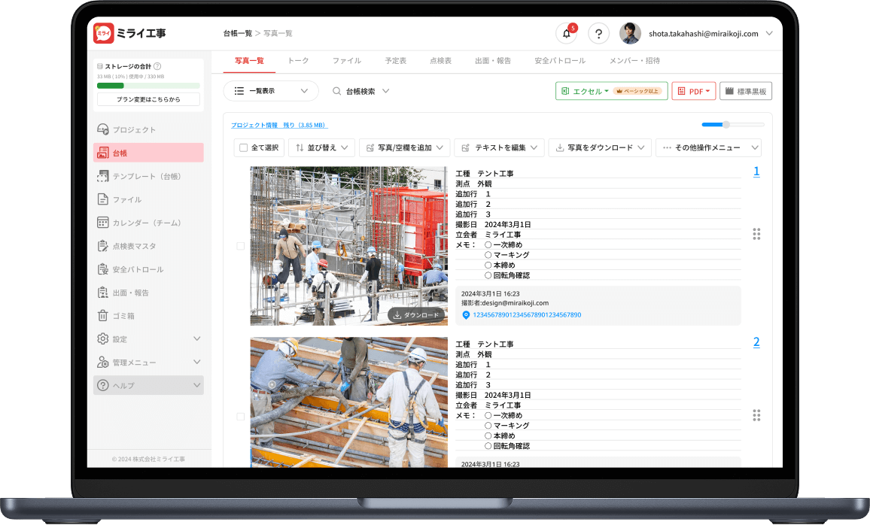Open the help question mark icon in header
870x525 pixels.
coord(598,33)
